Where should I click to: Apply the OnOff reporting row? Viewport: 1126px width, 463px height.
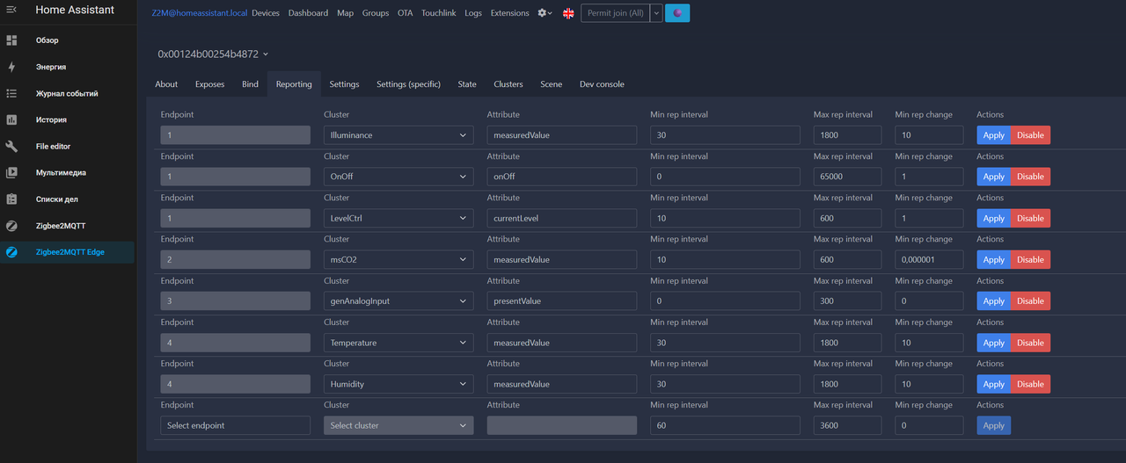[x=994, y=177]
